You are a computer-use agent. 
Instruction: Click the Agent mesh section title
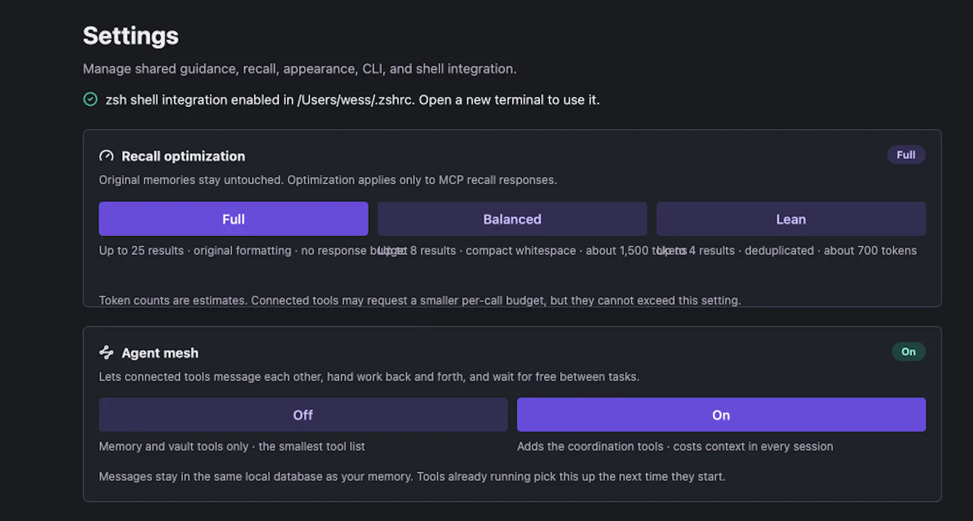click(x=160, y=353)
